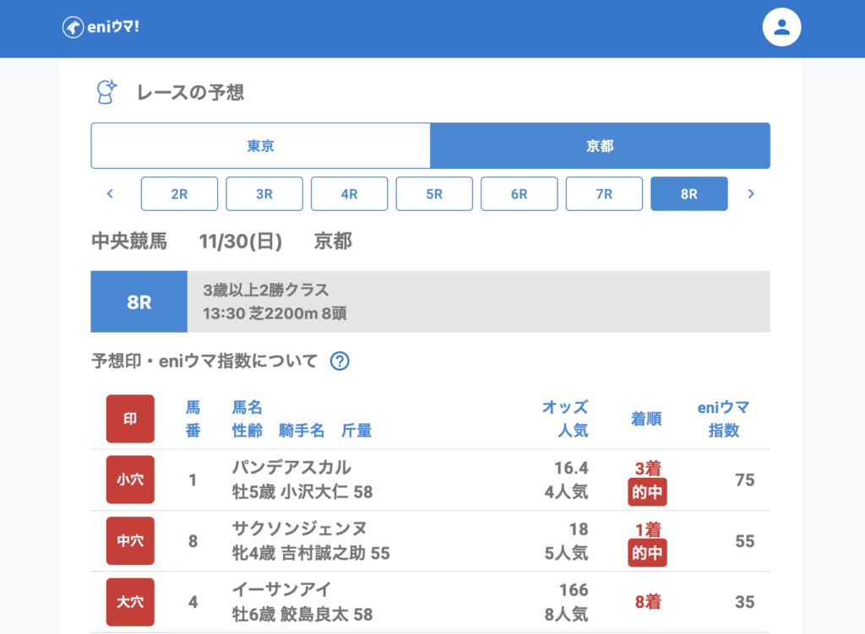This screenshot has width=865, height=634.
Task: Select race 5R
Action: (434, 194)
